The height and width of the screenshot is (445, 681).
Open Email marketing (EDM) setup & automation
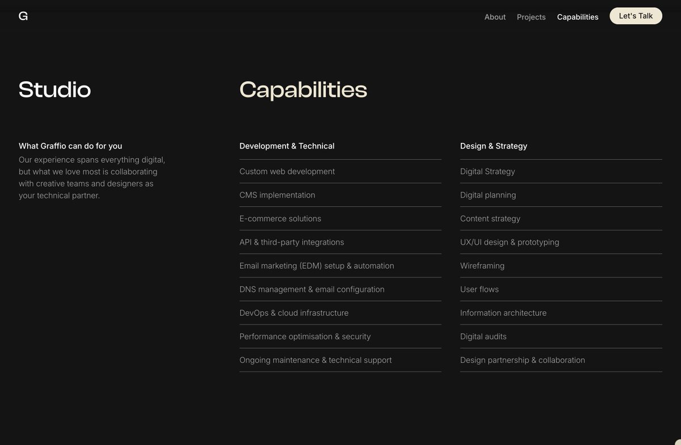coord(317,265)
